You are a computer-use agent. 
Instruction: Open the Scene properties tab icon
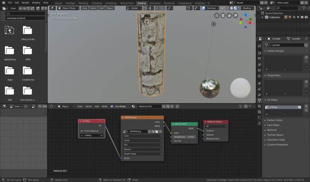[259, 70]
